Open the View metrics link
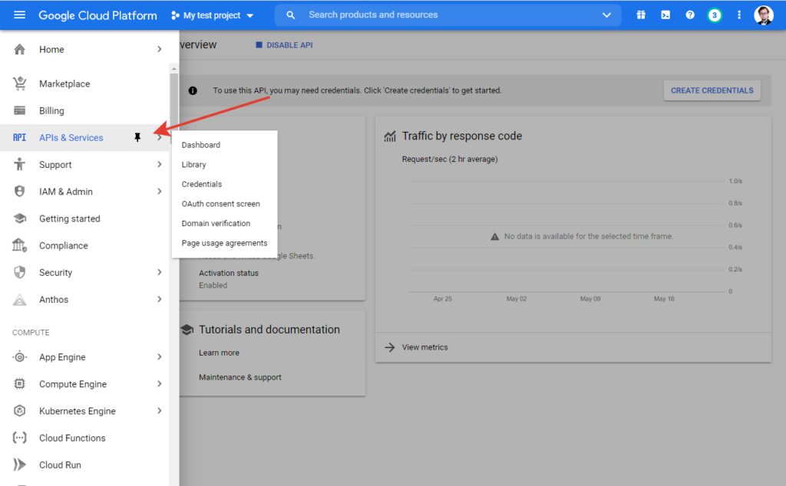This screenshot has height=486, width=786. (424, 347)
